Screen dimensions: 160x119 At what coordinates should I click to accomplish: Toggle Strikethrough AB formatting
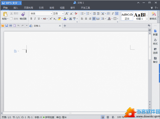click(44, 19)
